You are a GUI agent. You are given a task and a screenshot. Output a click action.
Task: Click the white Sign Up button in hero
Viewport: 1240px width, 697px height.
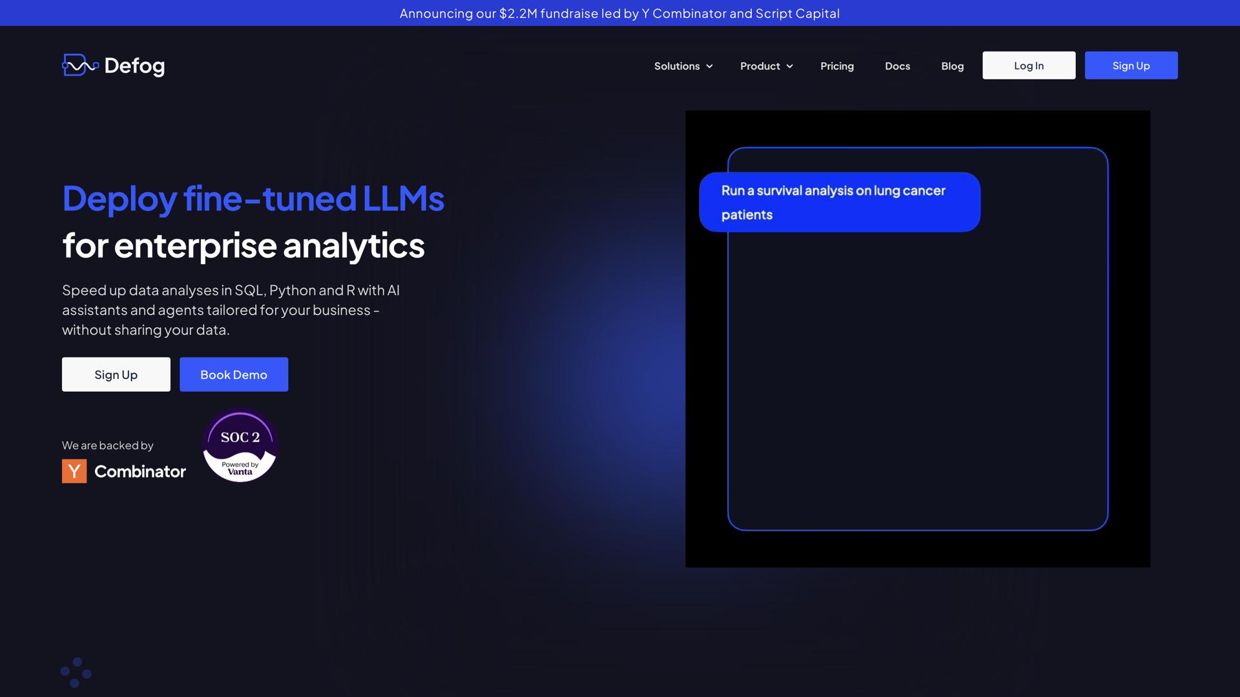click(116, 374)
